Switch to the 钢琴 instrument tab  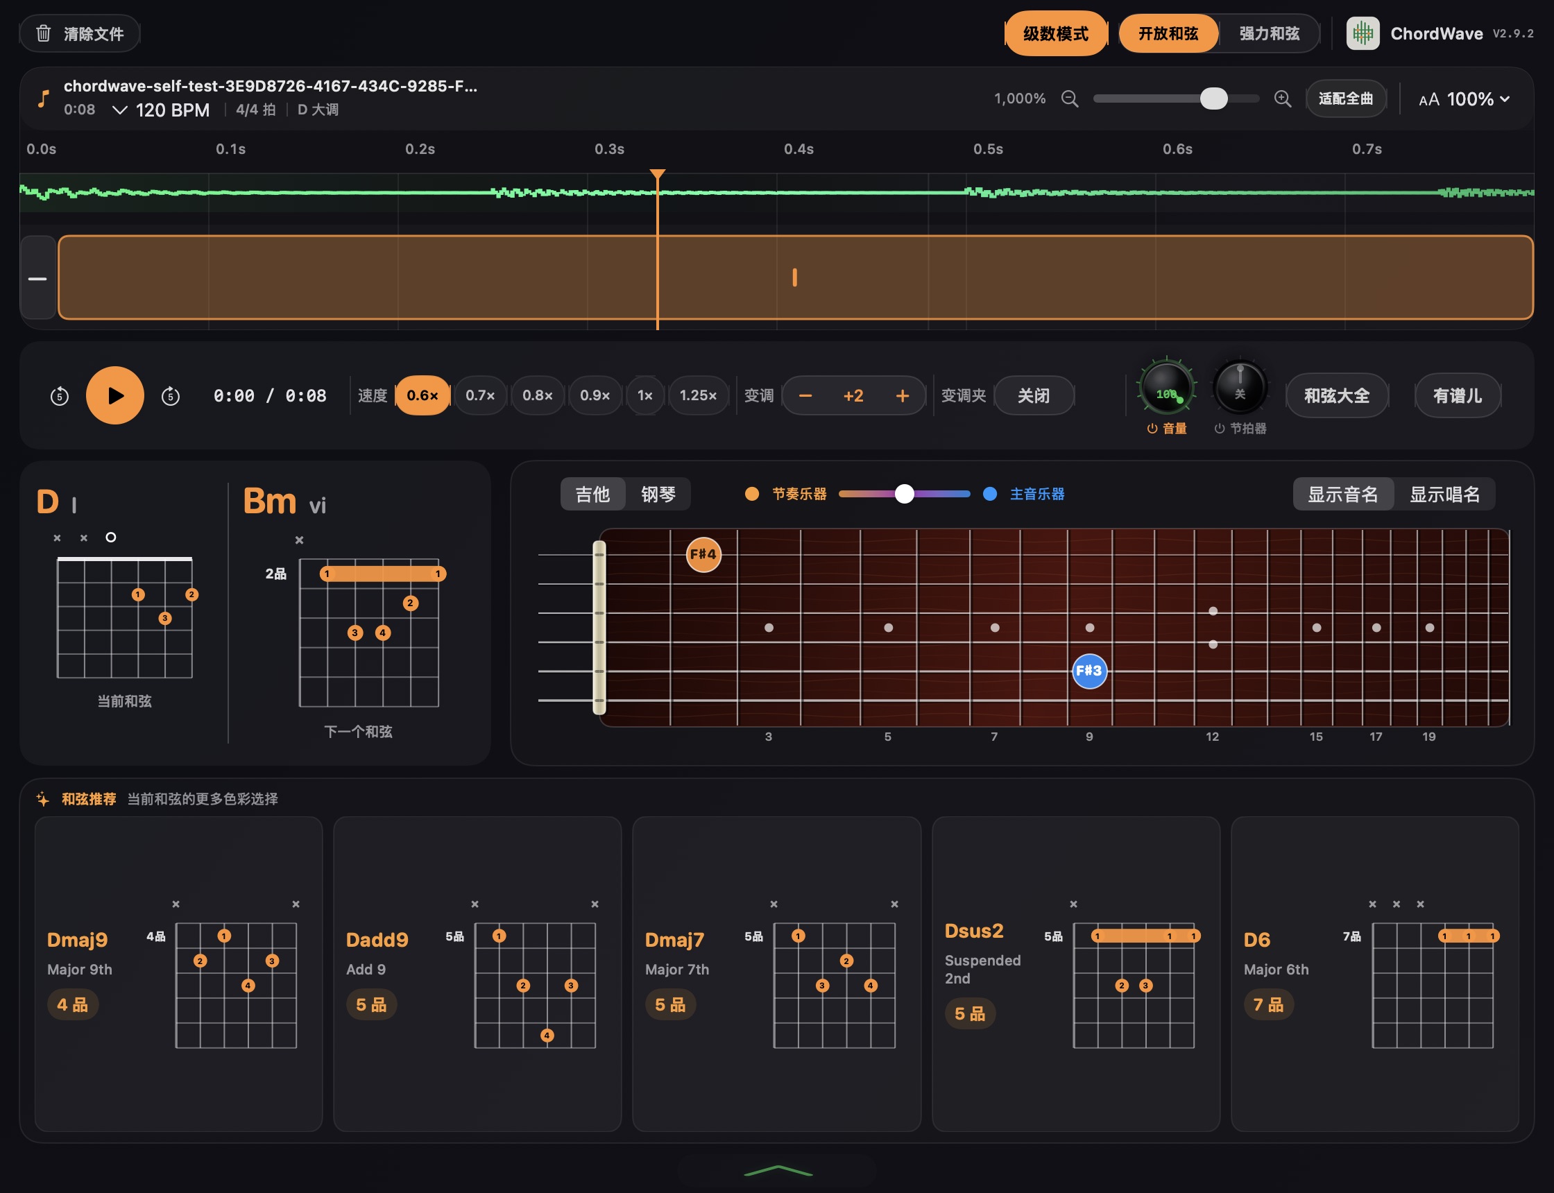point(658,495)
